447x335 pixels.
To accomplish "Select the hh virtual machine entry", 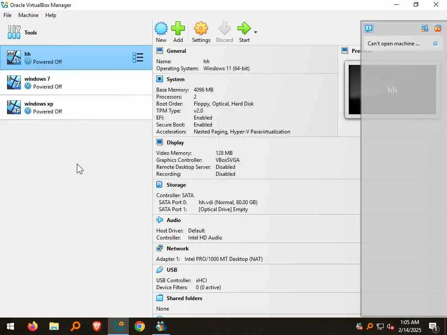I will pos(76,58).
